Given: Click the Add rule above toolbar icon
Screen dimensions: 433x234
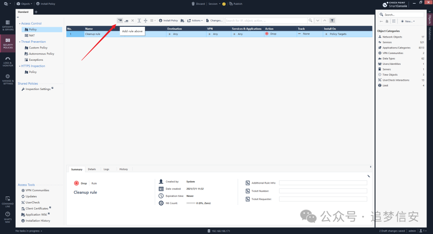Looking at the screenshot, I should [x=120, y=20].
